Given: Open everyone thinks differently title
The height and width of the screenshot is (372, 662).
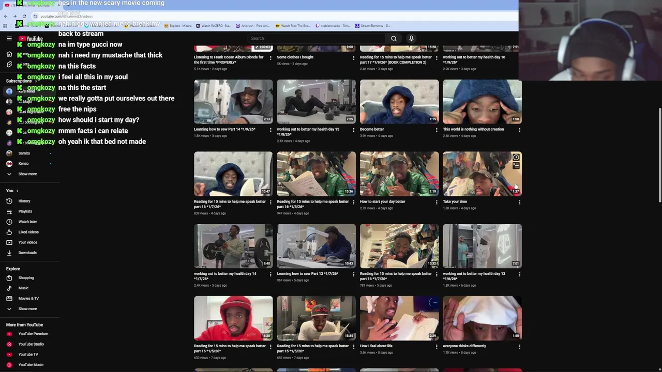Looking at the screenshot, I should (x=464, y=346).
